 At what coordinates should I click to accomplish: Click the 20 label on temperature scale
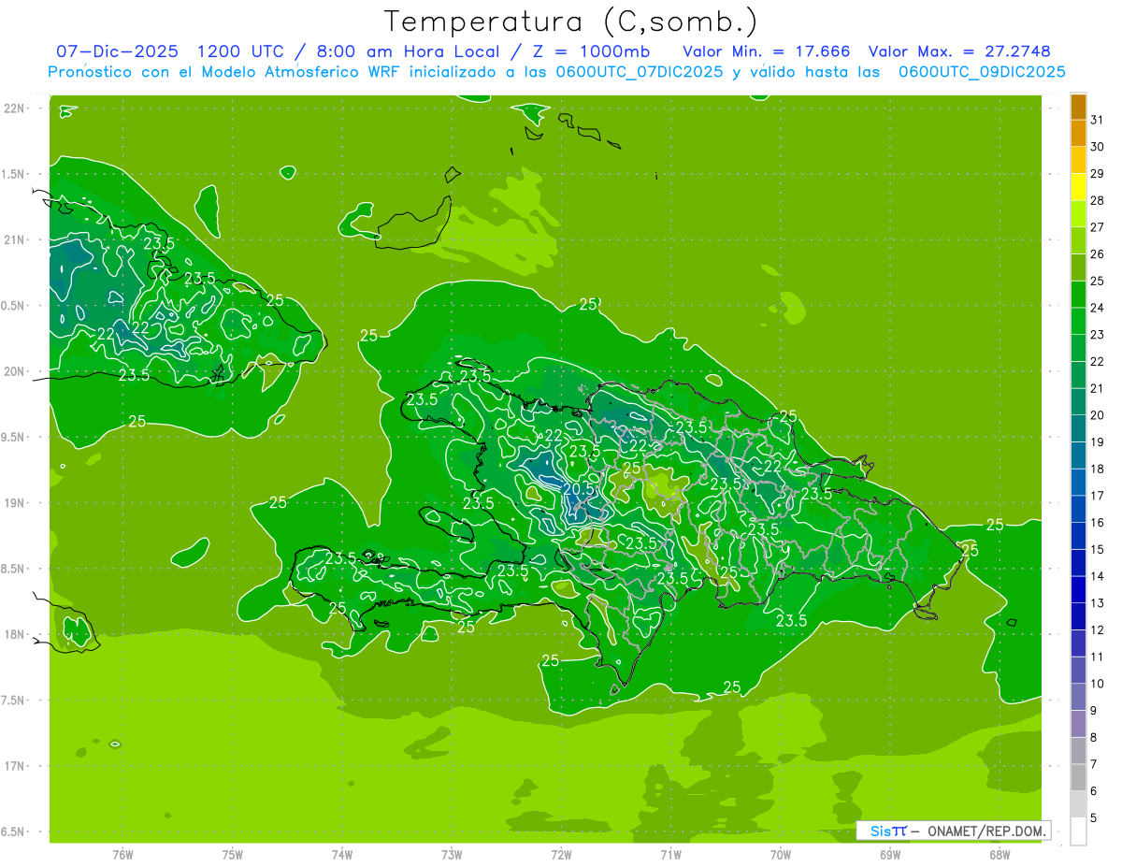point(1097,415)
